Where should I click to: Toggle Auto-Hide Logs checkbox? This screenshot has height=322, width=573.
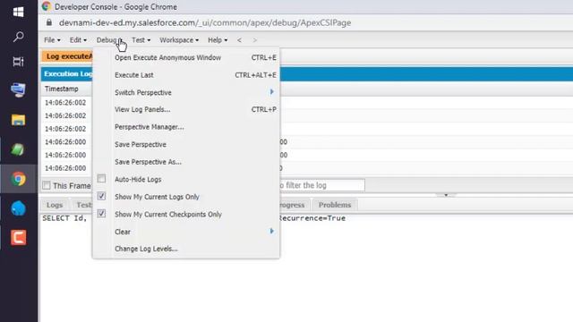tap(101, 179)
